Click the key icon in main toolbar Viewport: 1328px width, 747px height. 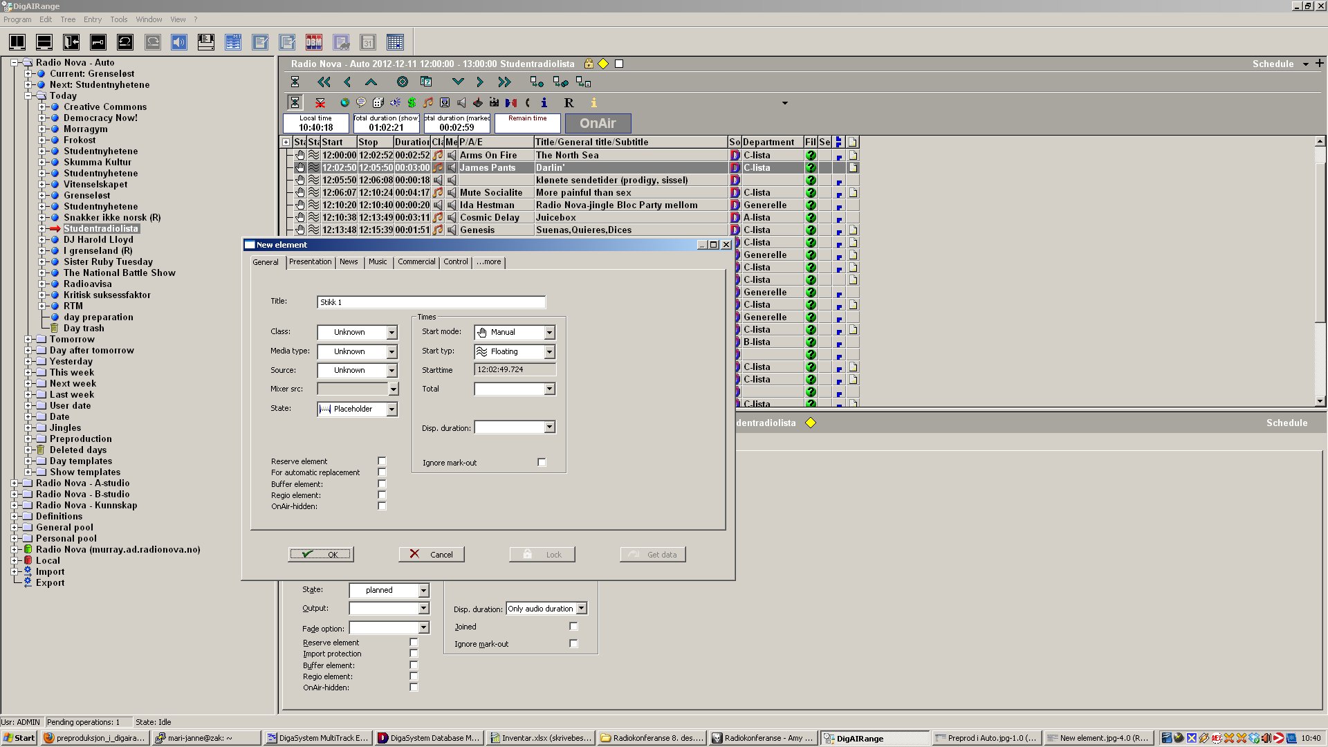tap(98, 43)
